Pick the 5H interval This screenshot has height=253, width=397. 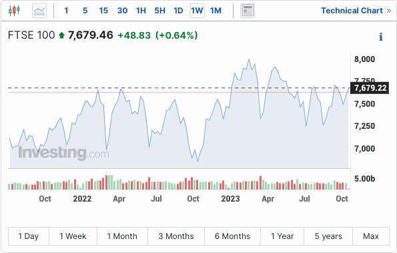(x=159, y=11)
